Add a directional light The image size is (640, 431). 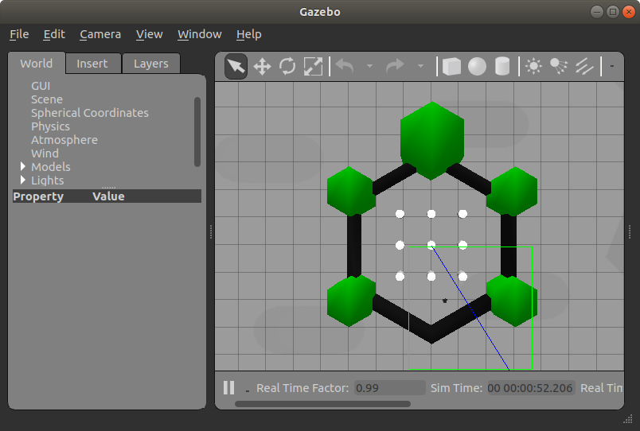pos(584,66)
